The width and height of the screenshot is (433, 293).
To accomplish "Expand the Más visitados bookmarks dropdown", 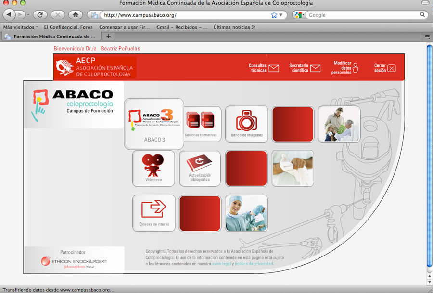I will [x=21, y=27].
